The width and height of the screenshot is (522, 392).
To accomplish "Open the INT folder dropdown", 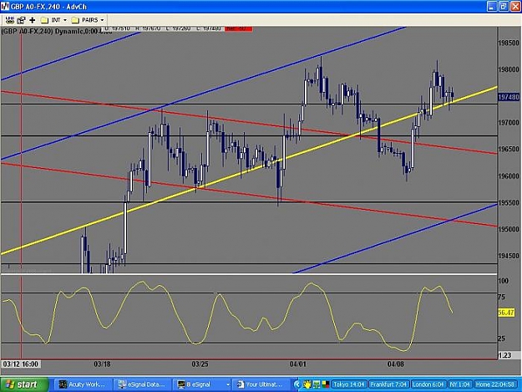I will [x=65, y=20].
